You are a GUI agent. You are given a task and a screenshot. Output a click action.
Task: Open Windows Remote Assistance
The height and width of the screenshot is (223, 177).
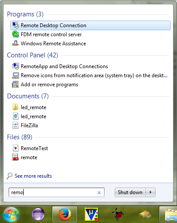coord(49,44)
